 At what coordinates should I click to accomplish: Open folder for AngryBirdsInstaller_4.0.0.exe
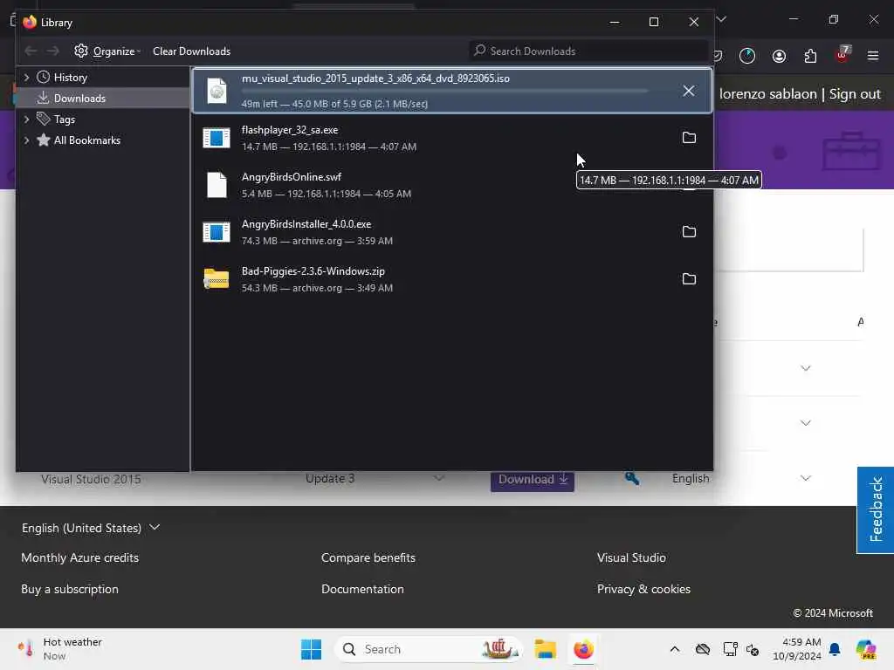(x=689, y=232)
